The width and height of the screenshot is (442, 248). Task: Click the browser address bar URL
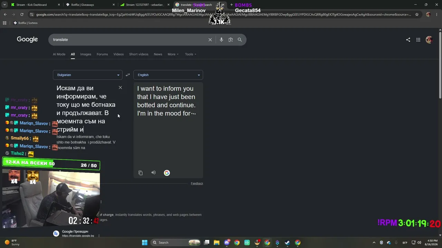tap(223, 14)
